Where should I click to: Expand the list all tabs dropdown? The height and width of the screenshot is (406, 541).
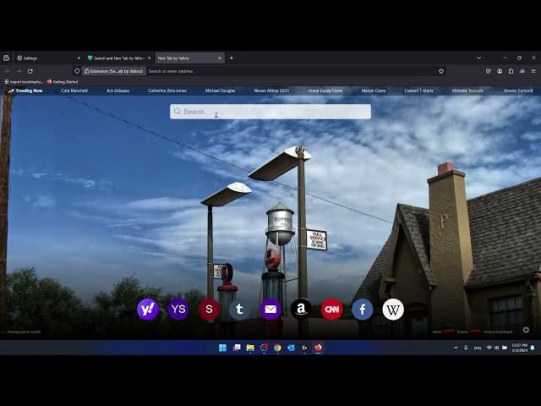pyautogui.click(x=479, y=58)
